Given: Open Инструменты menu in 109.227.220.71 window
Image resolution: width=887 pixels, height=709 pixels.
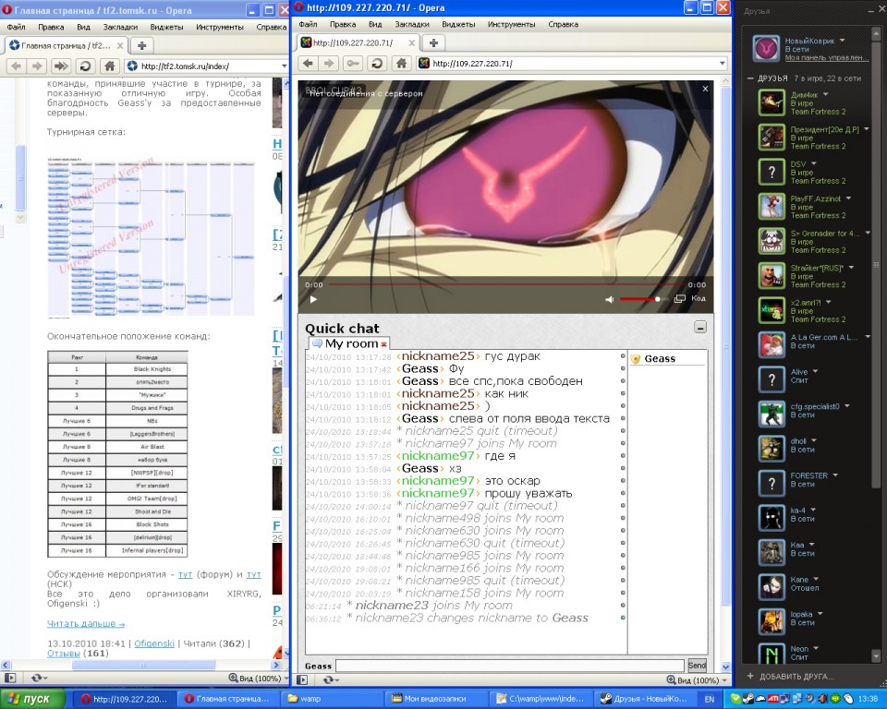Looking at the screenshot, I should [511, 24].
